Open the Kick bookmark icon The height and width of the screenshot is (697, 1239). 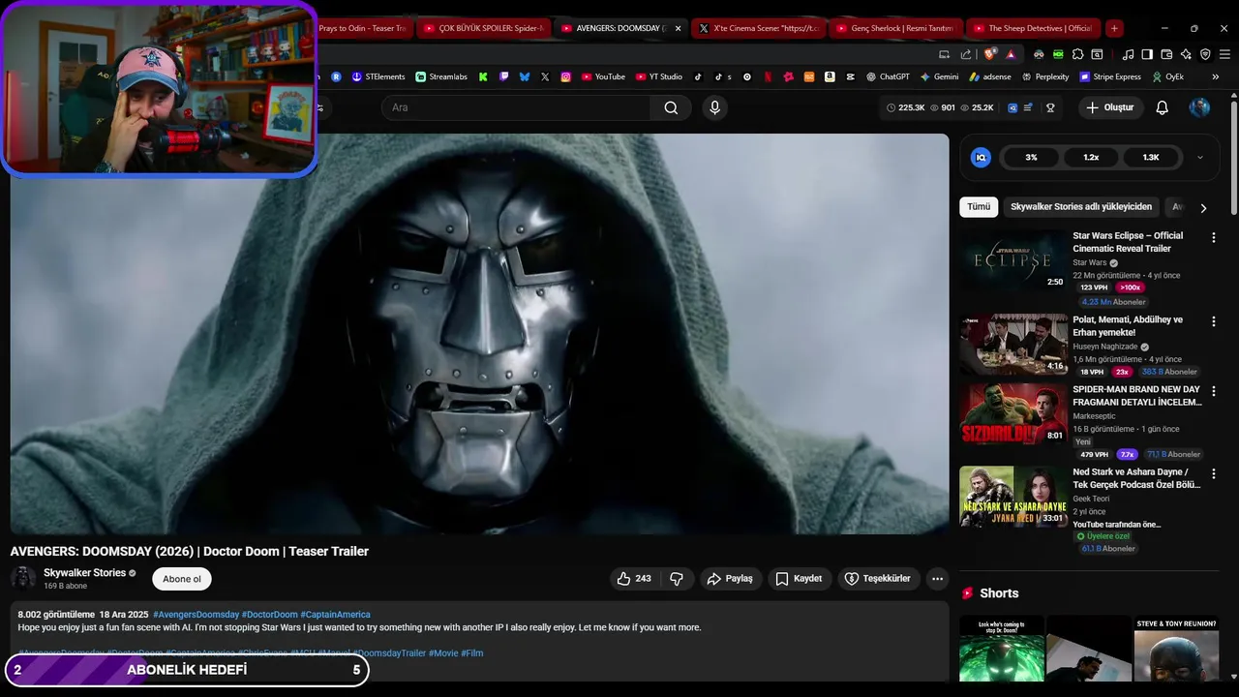point(483,76)
